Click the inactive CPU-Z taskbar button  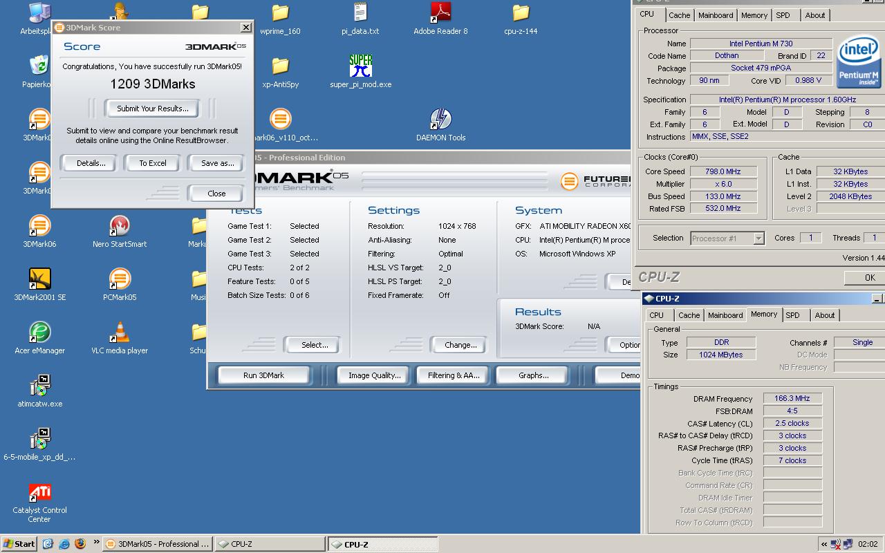pyautogui.click(x=270, y=544)
